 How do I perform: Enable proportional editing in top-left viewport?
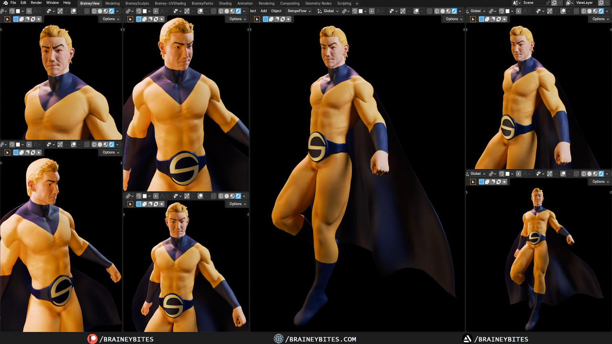point(29,11)
